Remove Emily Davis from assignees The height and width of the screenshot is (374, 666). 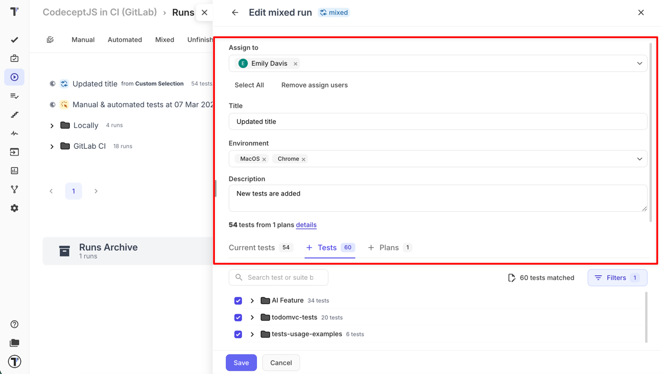[296, 64]
